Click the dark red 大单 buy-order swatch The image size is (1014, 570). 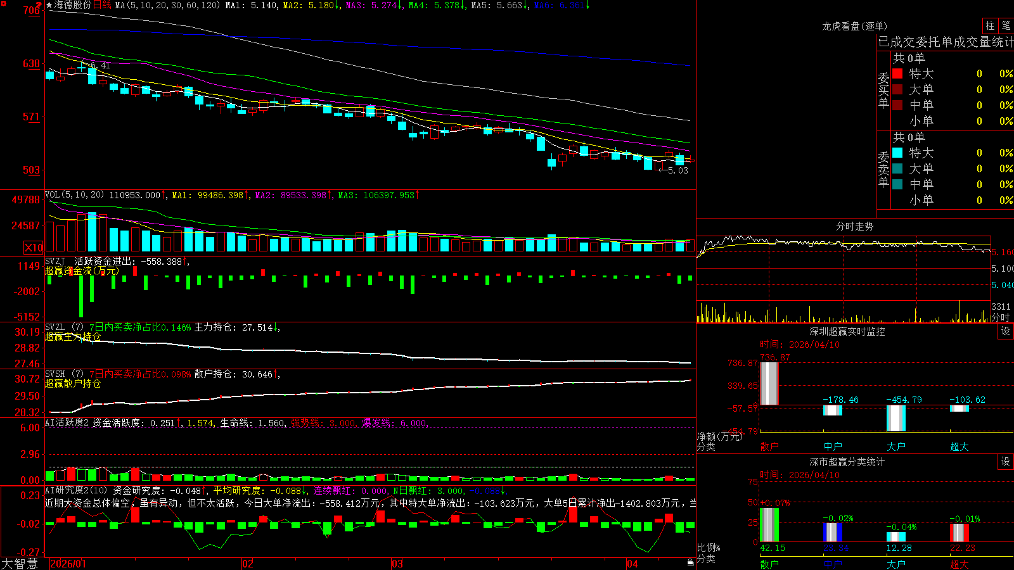[897, 89]
